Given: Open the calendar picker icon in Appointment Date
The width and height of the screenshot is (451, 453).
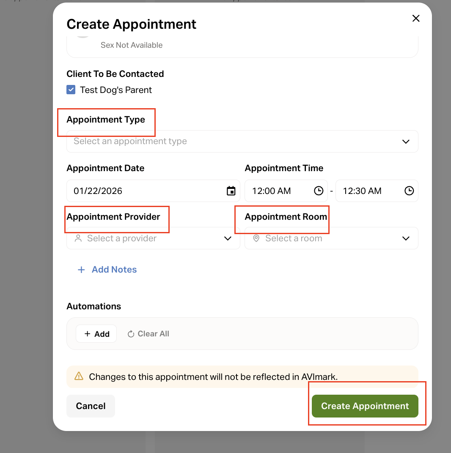Looking at the screenshot, I should tap(231, 191).
